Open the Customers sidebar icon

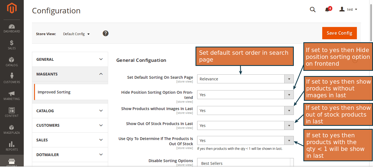point(12,78)
